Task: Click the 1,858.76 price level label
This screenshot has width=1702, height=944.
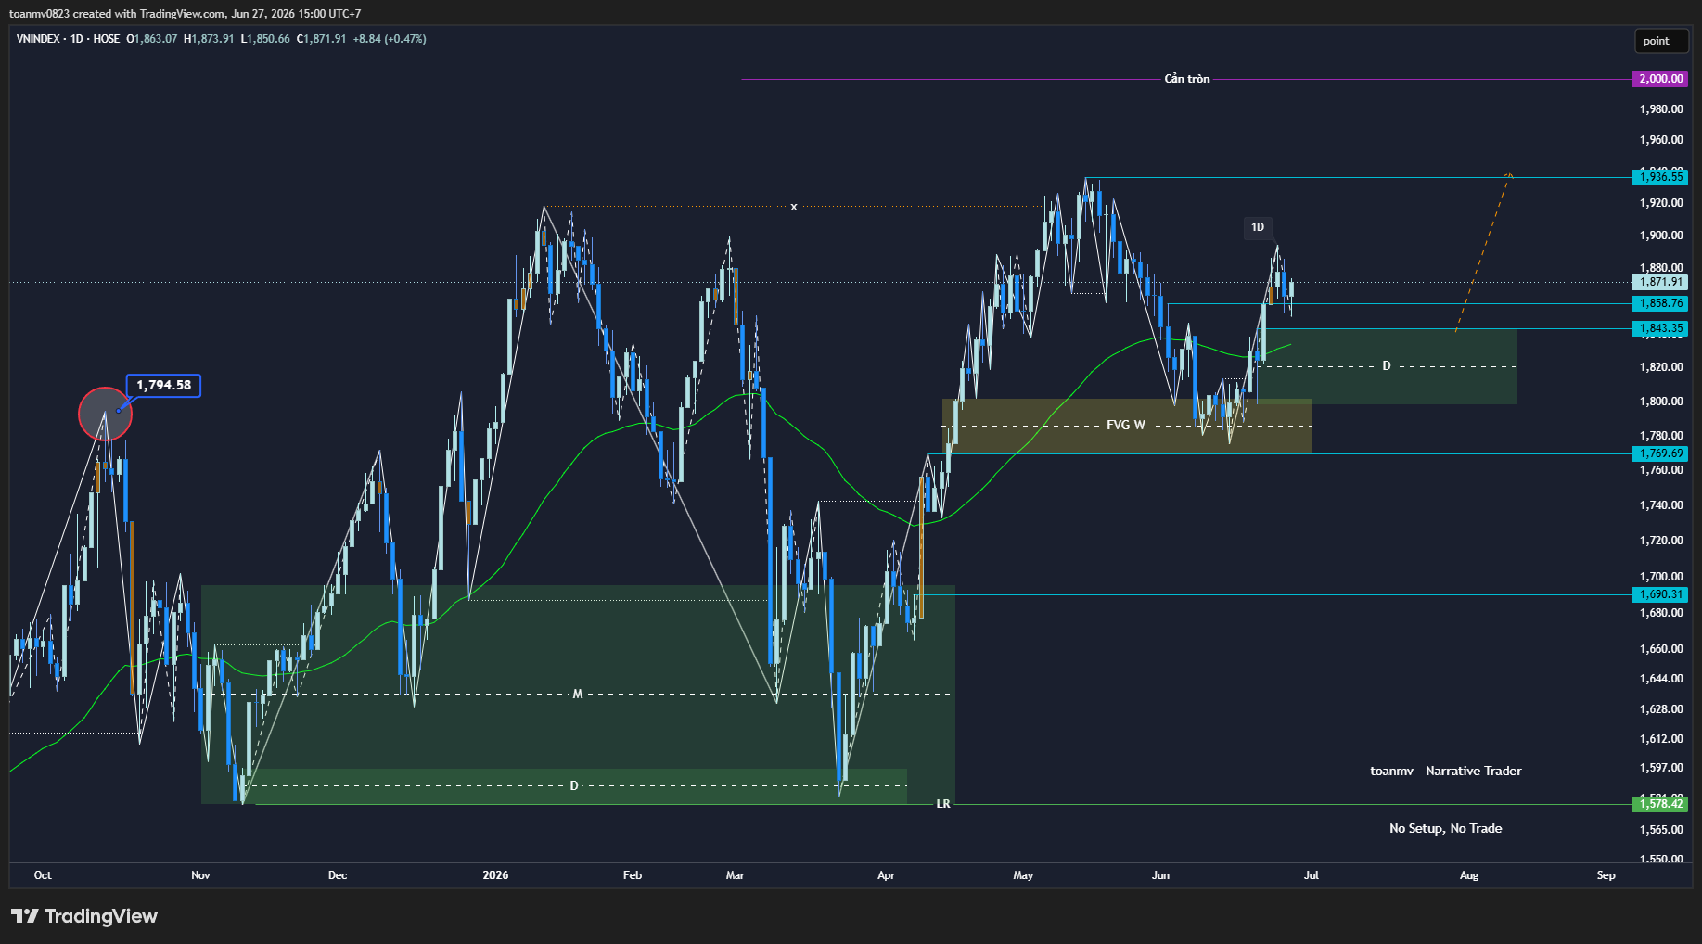Action: [x=1660, y=303]
